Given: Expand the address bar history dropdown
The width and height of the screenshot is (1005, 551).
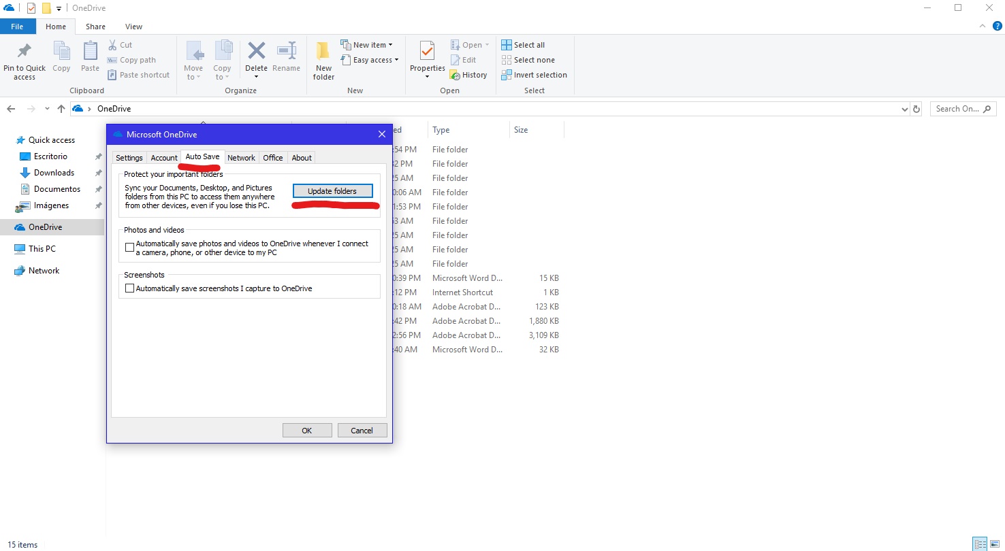Looking at the screenshot, I should (x=904, y=109).
